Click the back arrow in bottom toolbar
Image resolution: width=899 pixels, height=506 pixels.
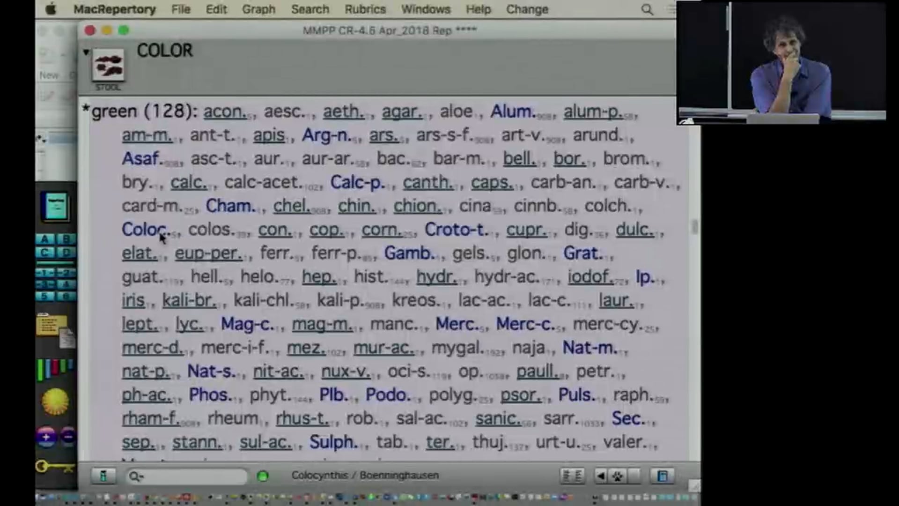[601, 476]
